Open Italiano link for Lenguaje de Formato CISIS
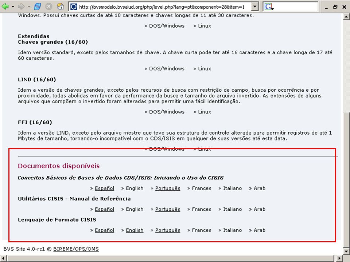 click(x=232, y=230)
